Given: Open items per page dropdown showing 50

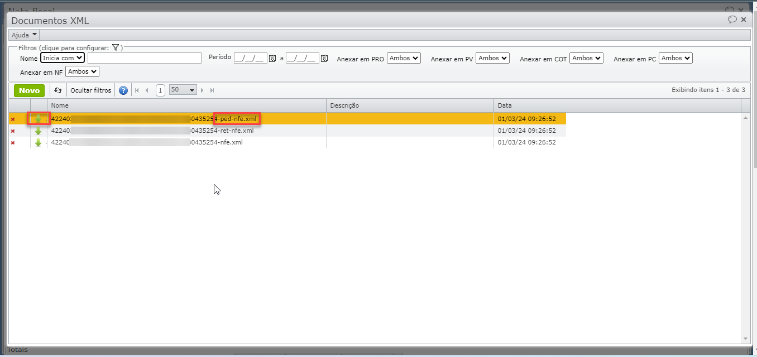Looking at the screenshot, I should click(183, 90).
